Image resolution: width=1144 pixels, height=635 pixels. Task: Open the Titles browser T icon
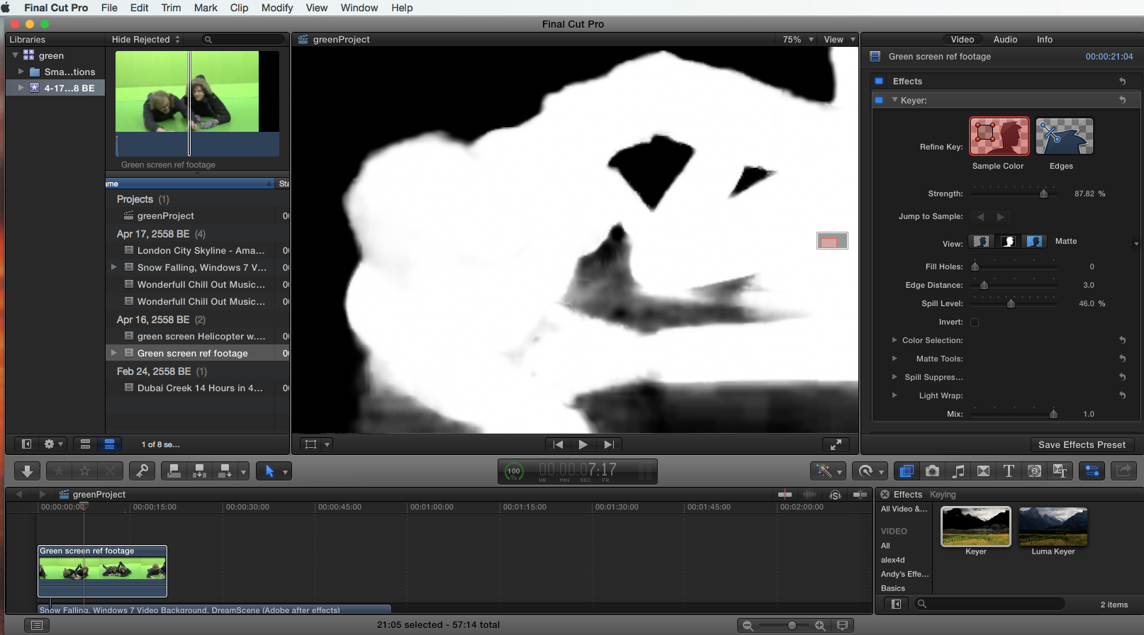pos(1009,471)
